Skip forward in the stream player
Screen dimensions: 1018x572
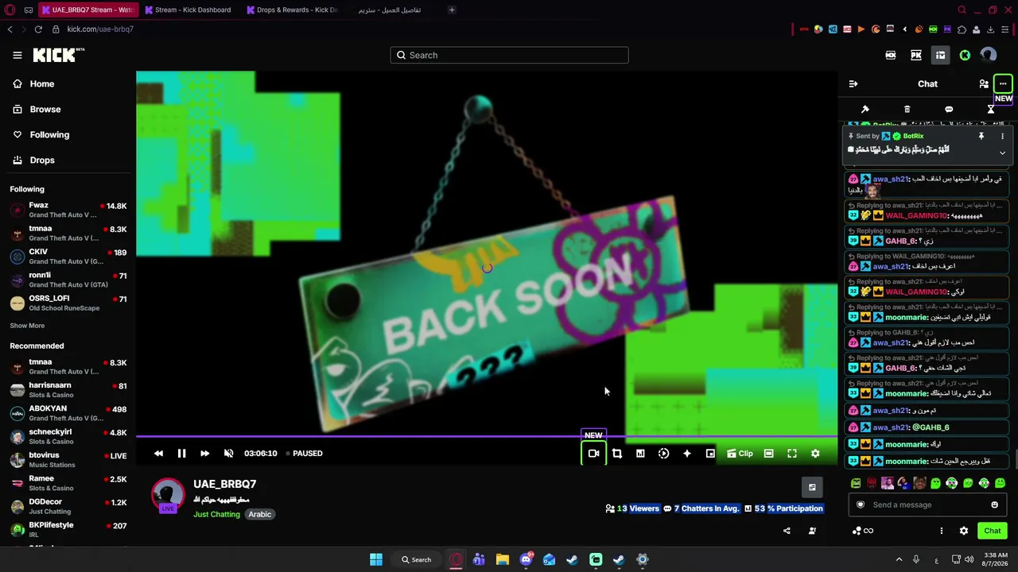tap(204, 453)
